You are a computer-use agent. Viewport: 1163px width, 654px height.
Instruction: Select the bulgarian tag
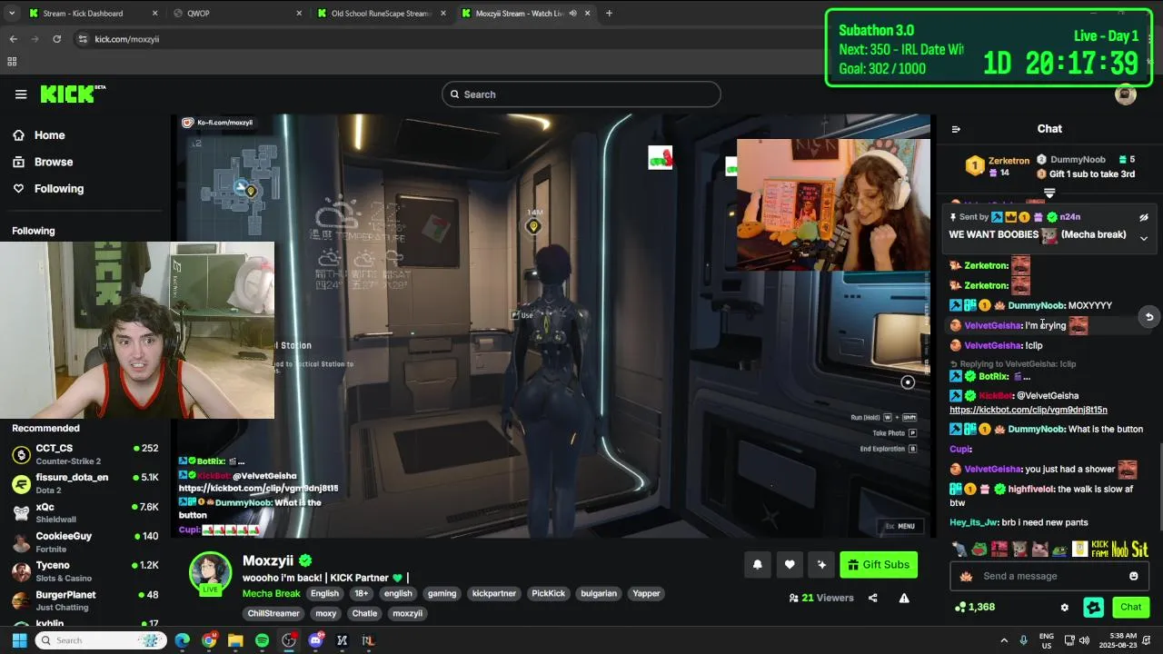pos(599,593)
